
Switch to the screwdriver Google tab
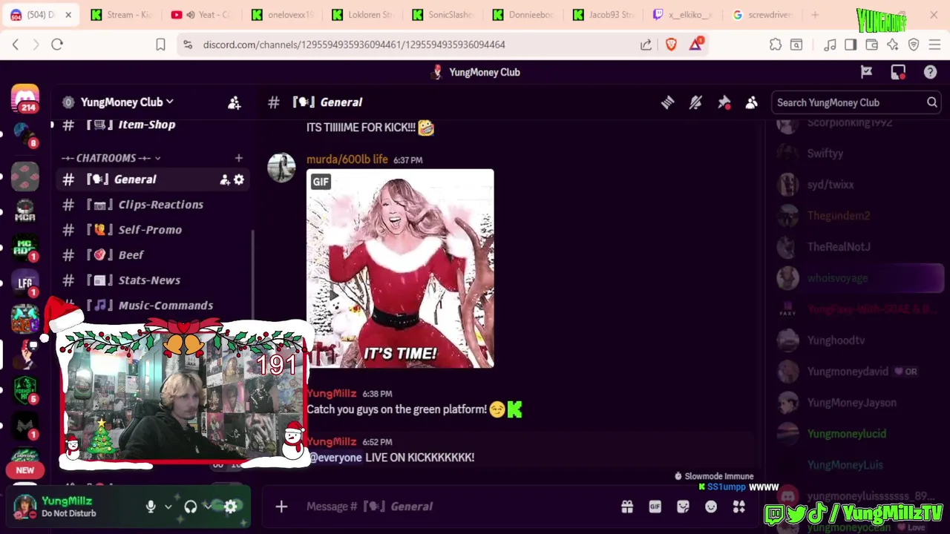click(x=763, y=15)
